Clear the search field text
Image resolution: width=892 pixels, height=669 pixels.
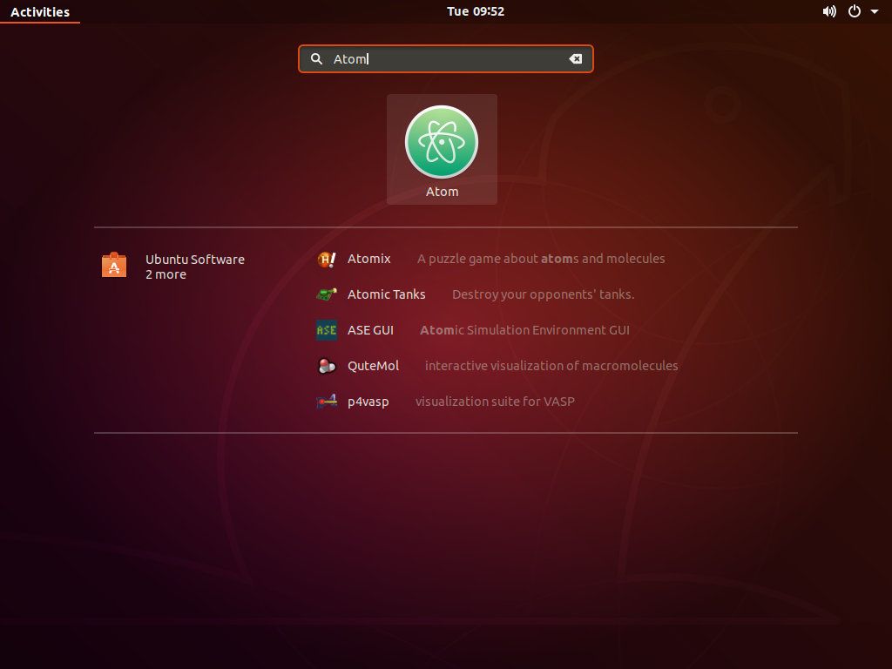click(576, 58)
